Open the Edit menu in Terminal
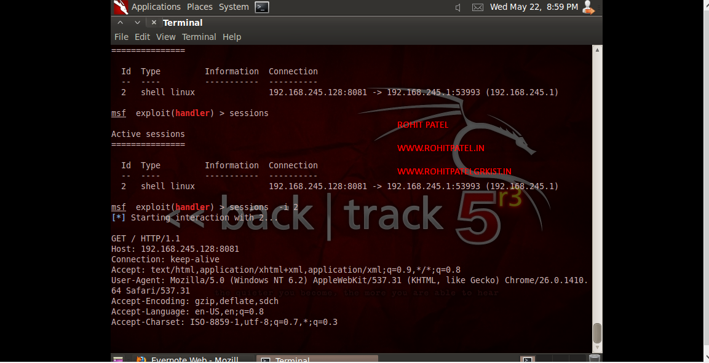 (143, 37)
